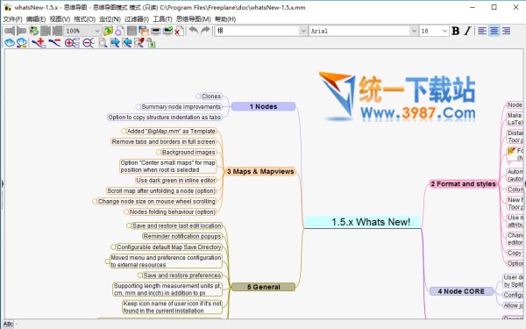Click the open map folder icon
526x329 pixels.
pos(108,31)
